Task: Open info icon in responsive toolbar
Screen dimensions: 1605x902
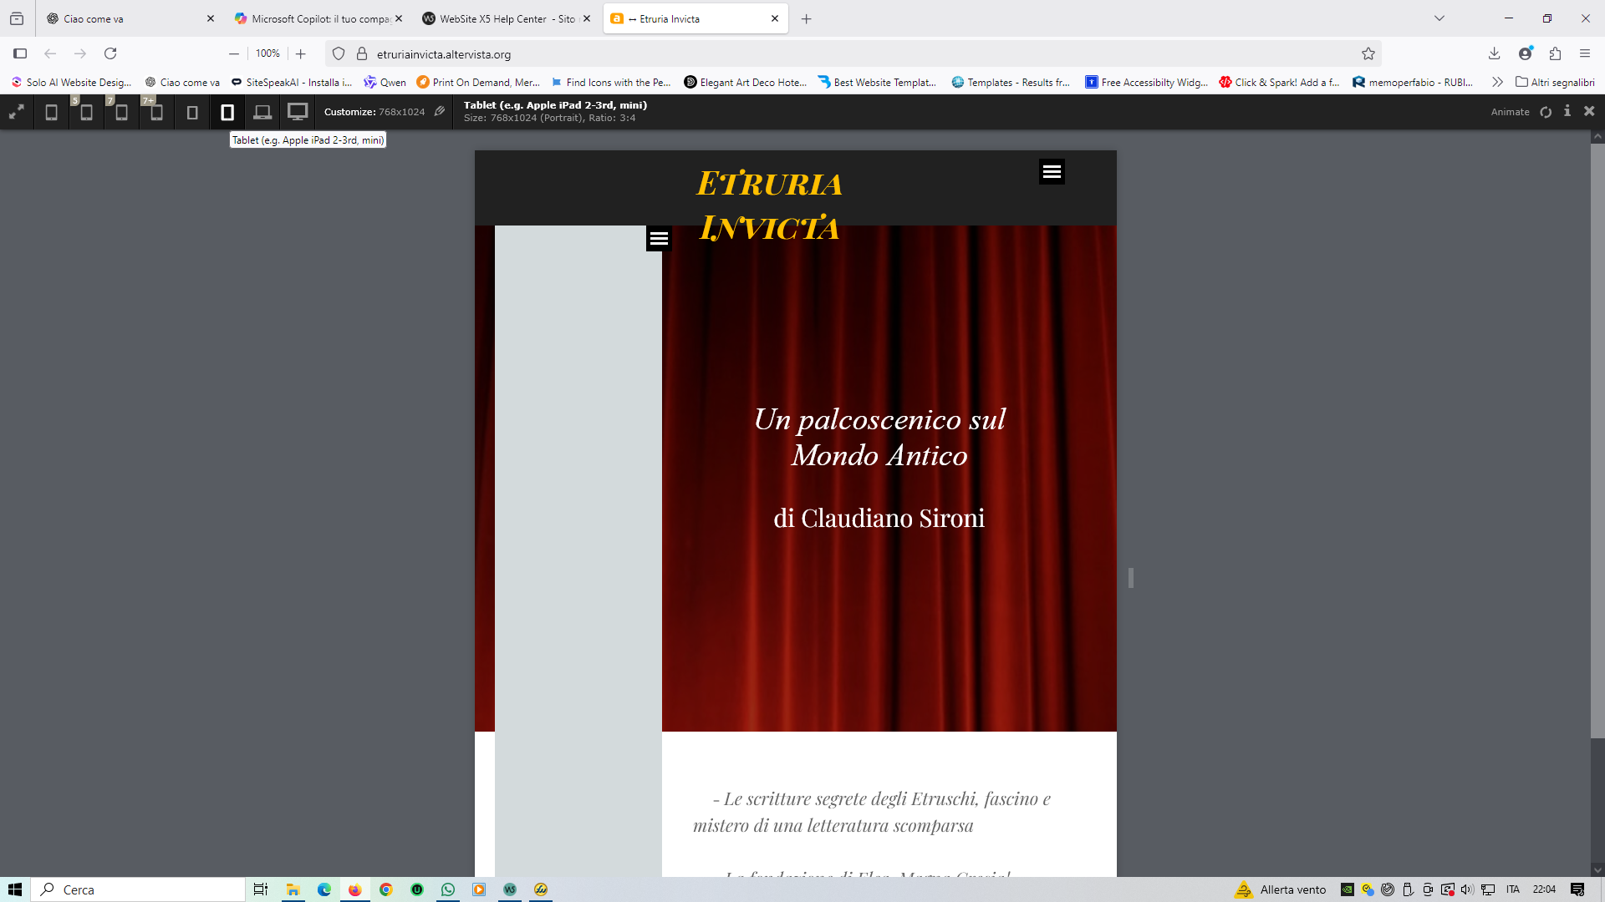Action: click(1567, 111)
